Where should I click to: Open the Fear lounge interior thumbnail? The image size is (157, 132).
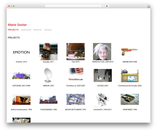76,51
